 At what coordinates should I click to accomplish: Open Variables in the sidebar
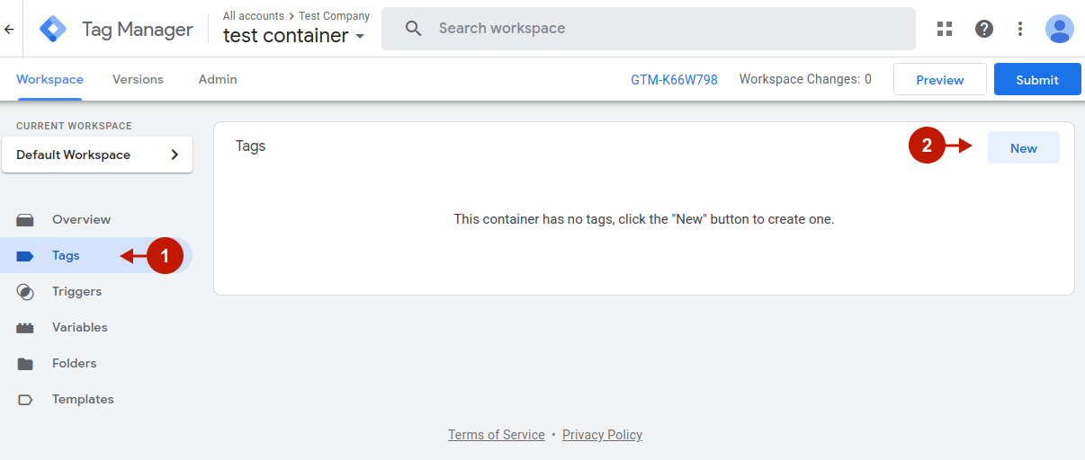tap(96, 327)
